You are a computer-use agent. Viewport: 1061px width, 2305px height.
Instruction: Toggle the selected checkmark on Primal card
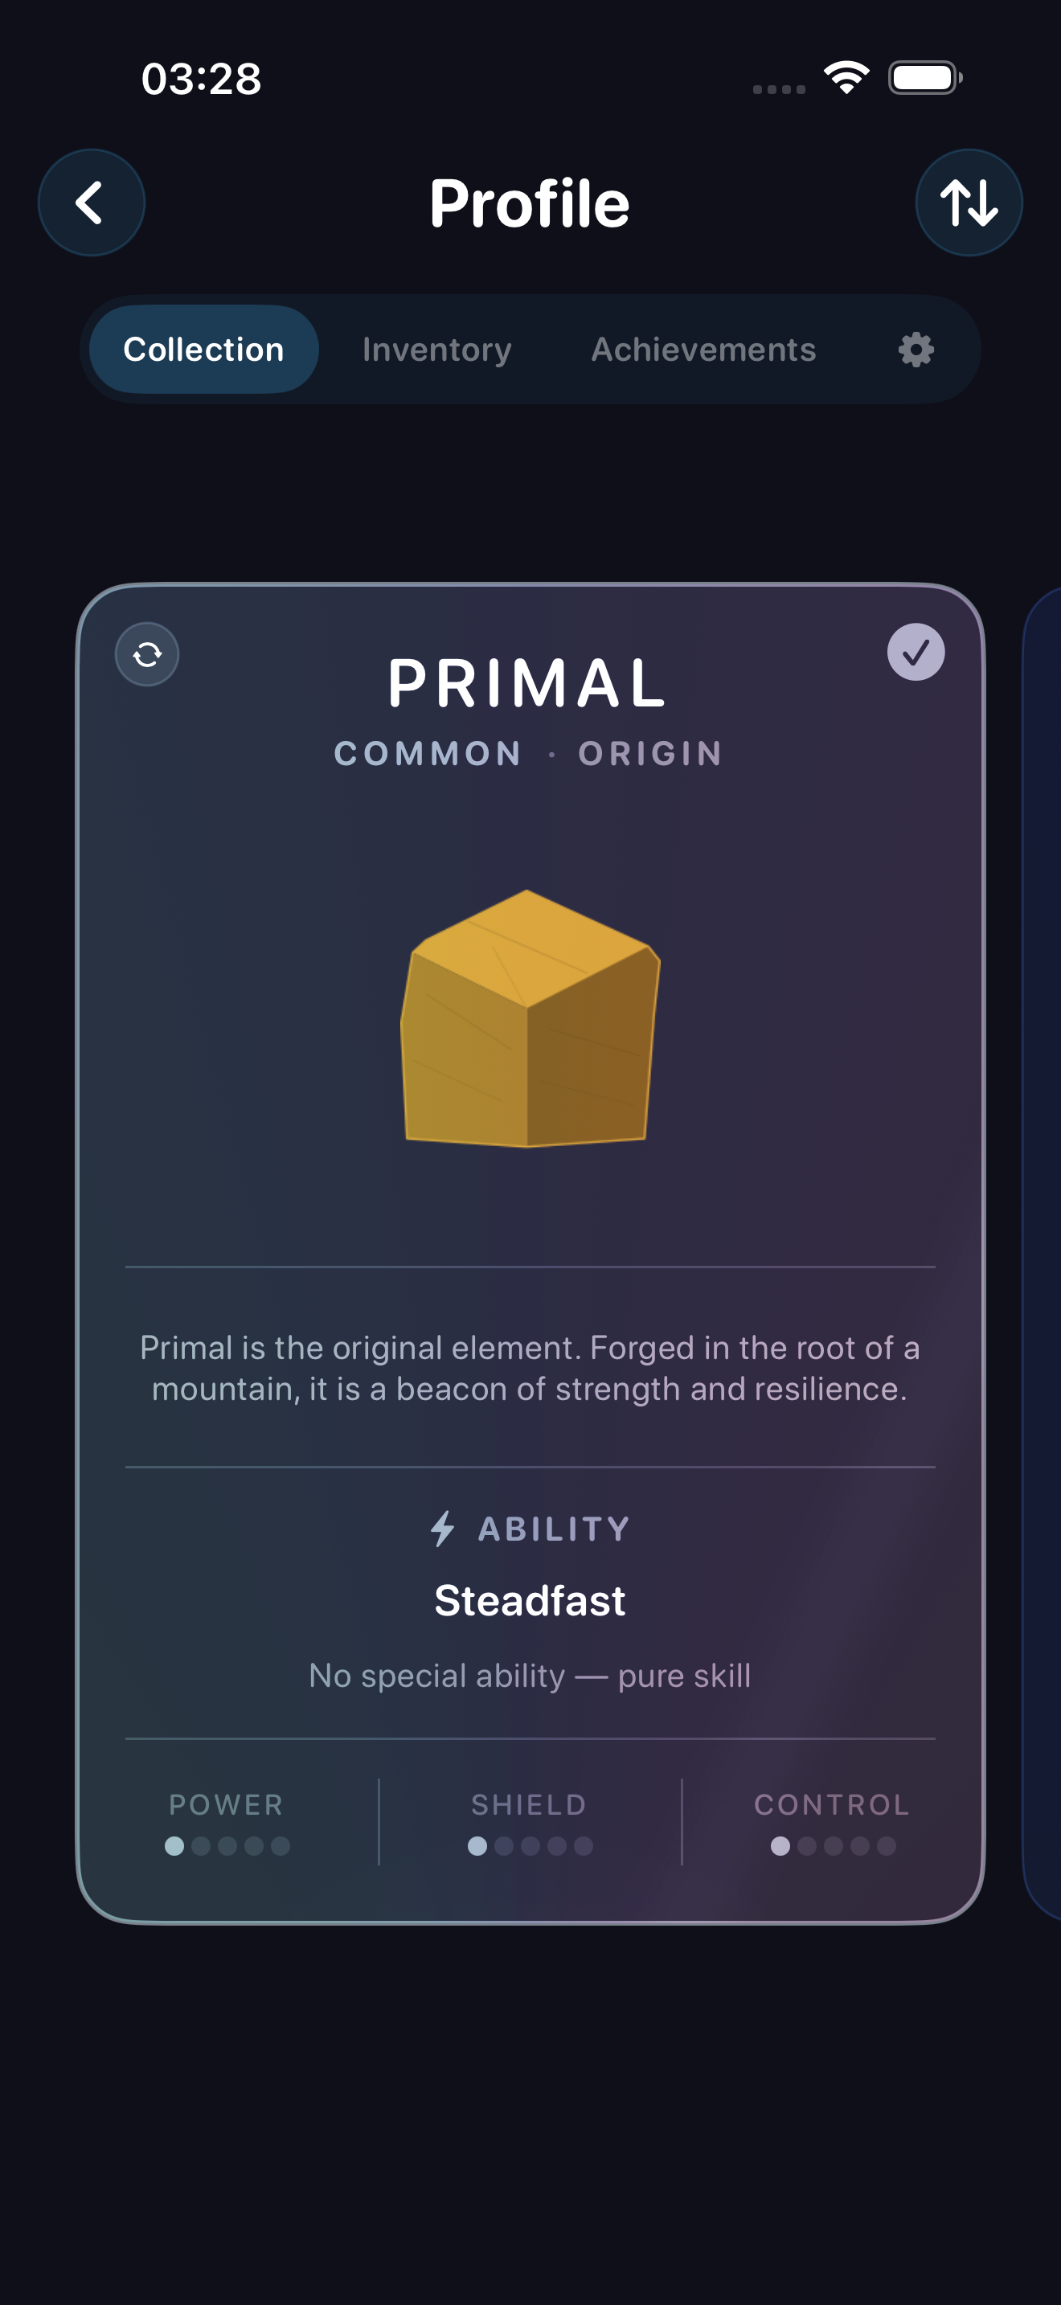coord(916,653)
